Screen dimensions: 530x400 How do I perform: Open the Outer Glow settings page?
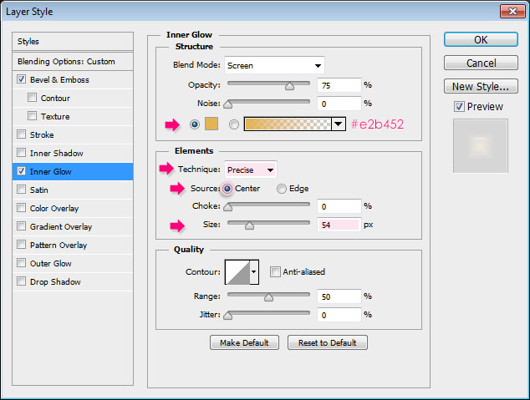coord(51,264)
